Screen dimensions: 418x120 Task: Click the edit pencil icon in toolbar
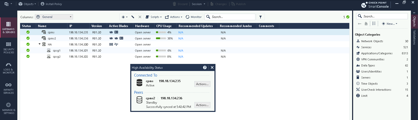coord(133,17)
